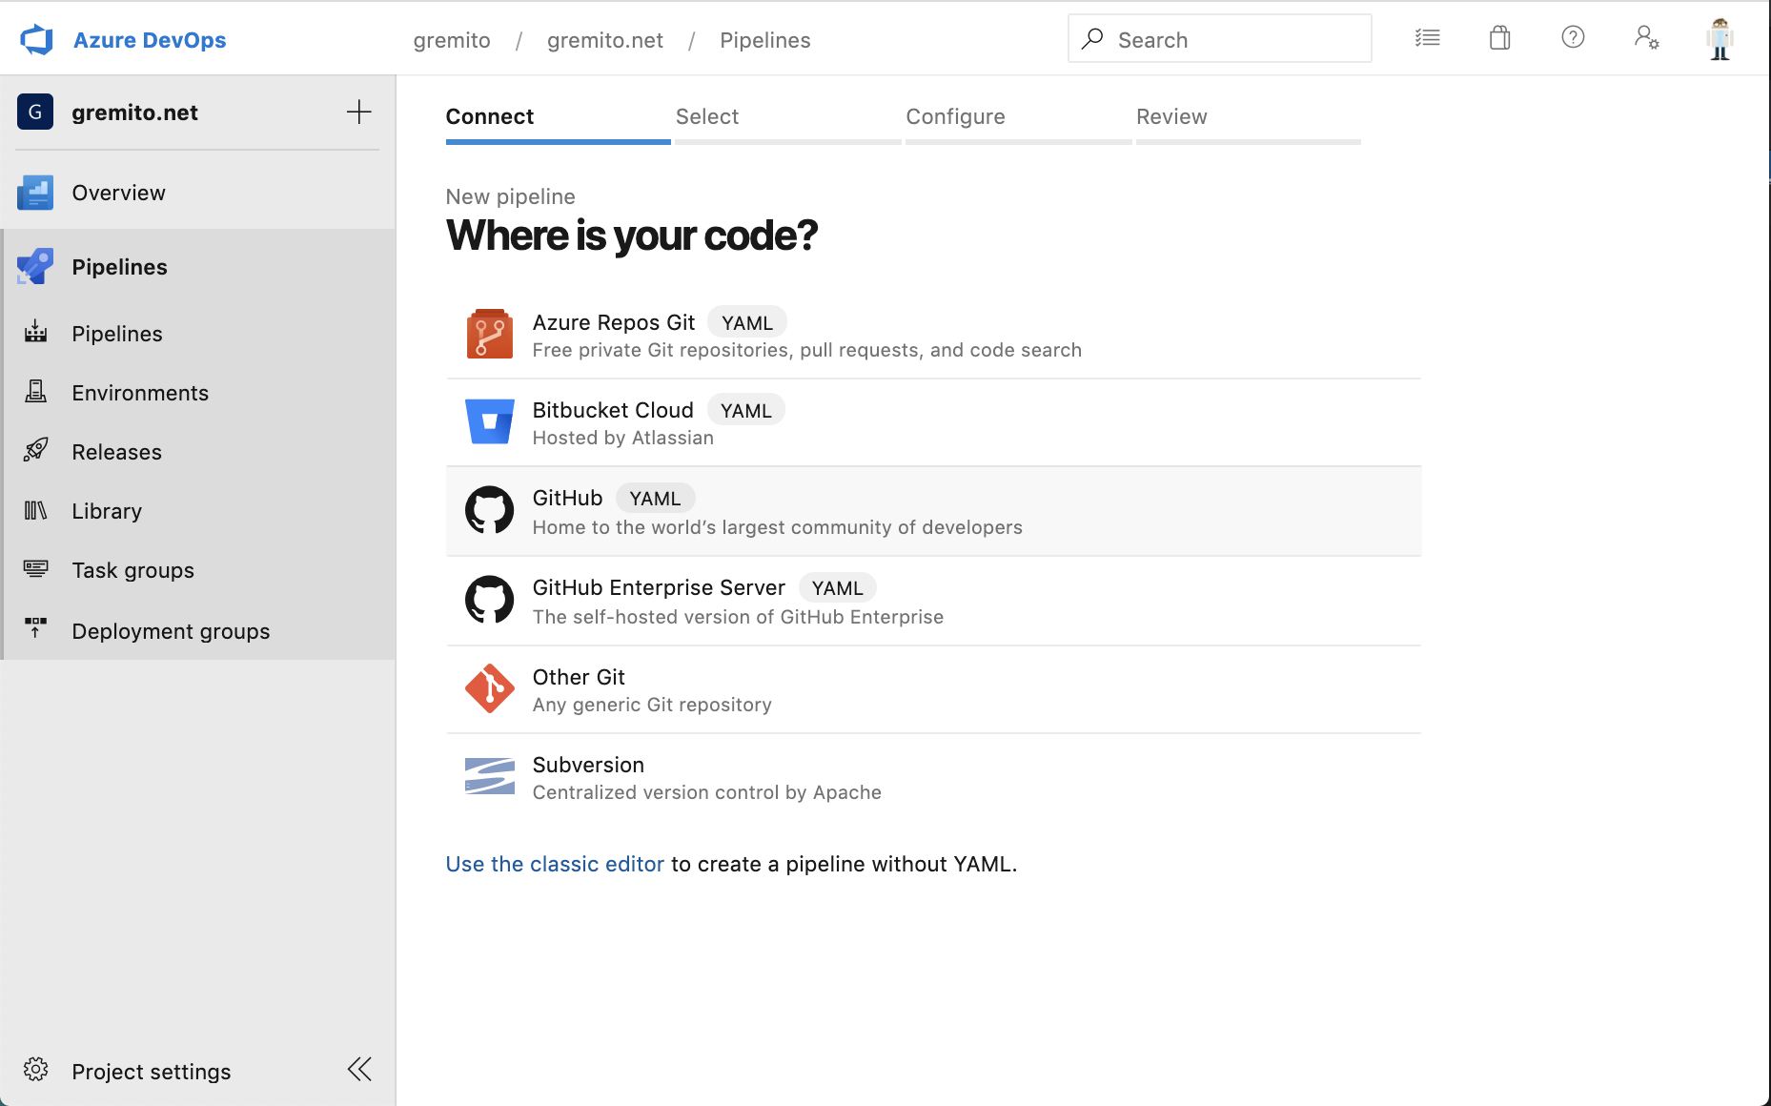
Task: Click the Task groups icon
Action: coord(36,569)
